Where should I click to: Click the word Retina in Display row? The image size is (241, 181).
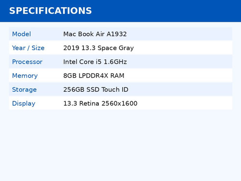click(x=89, y=103)
